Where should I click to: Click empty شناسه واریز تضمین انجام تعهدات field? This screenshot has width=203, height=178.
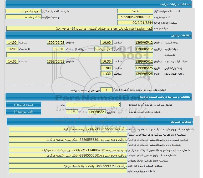click(x=68, y=160)
